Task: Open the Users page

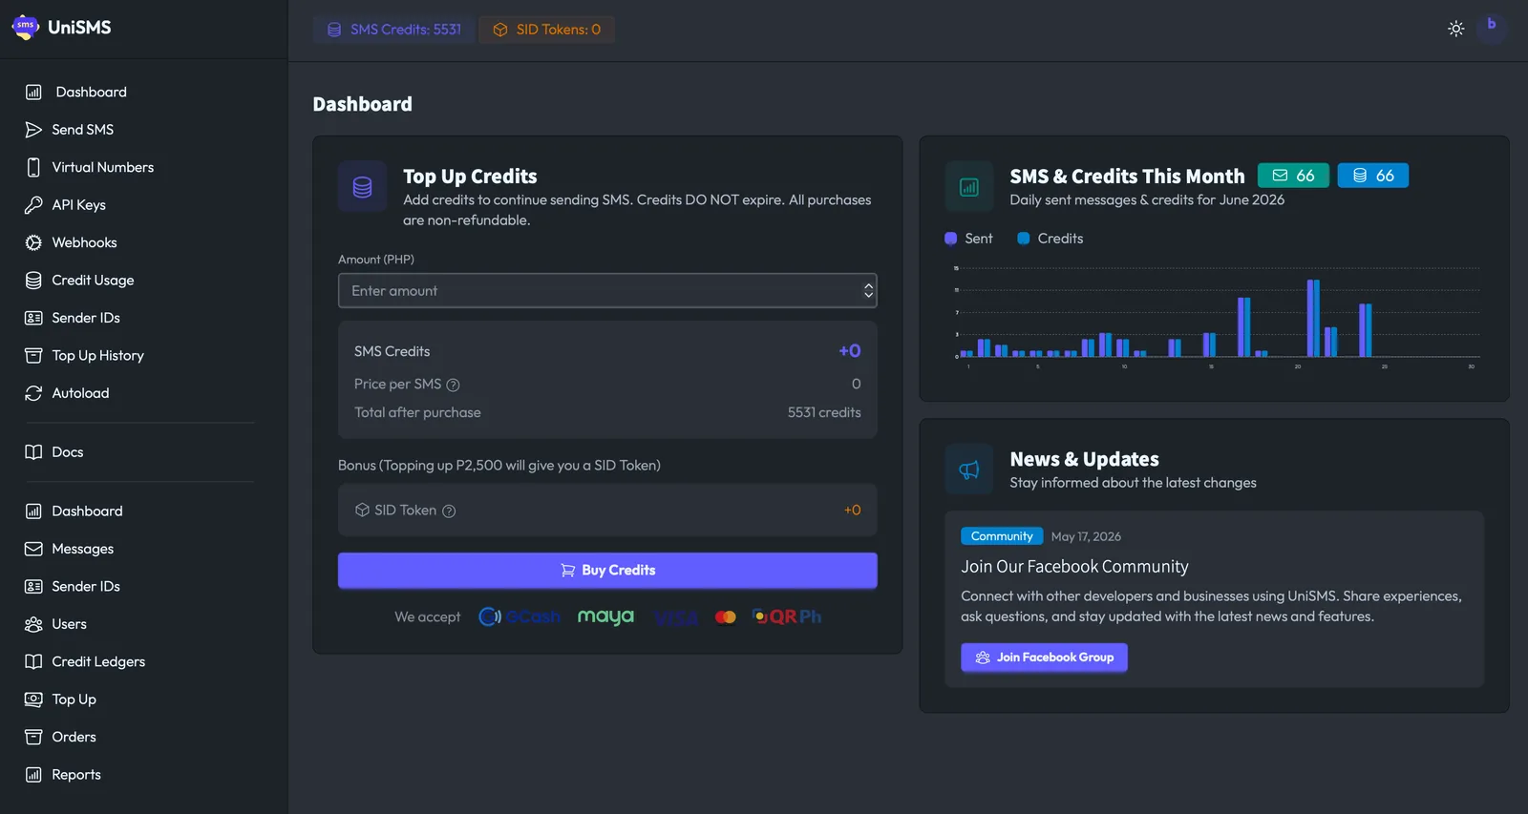Action: click(x=56, y=624)
